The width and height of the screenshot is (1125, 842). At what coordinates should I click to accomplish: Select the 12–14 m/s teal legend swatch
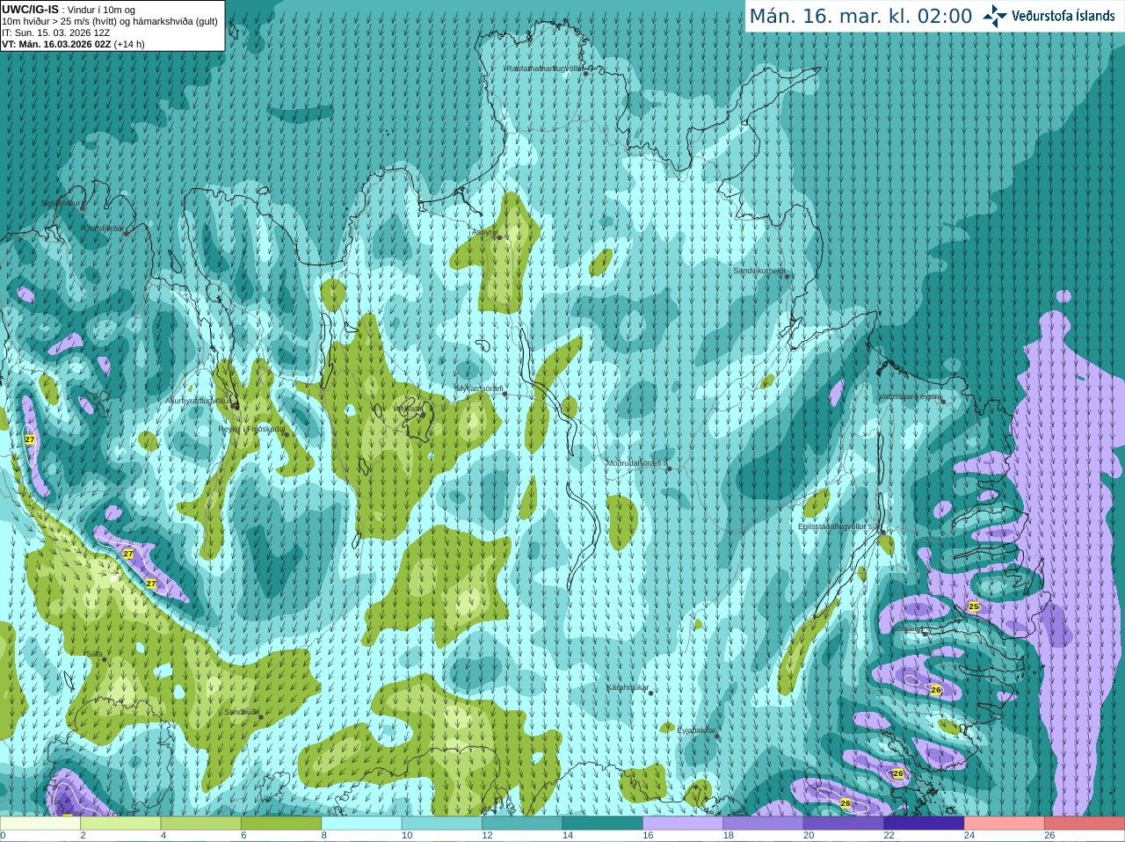[522, 824]
